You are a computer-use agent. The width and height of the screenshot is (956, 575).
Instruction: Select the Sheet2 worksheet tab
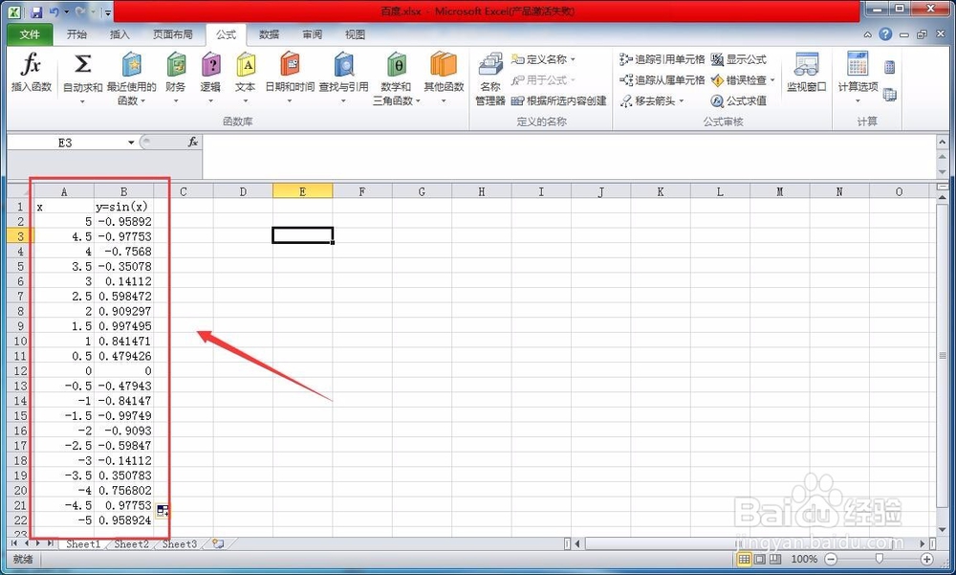[x=132, y=543]
